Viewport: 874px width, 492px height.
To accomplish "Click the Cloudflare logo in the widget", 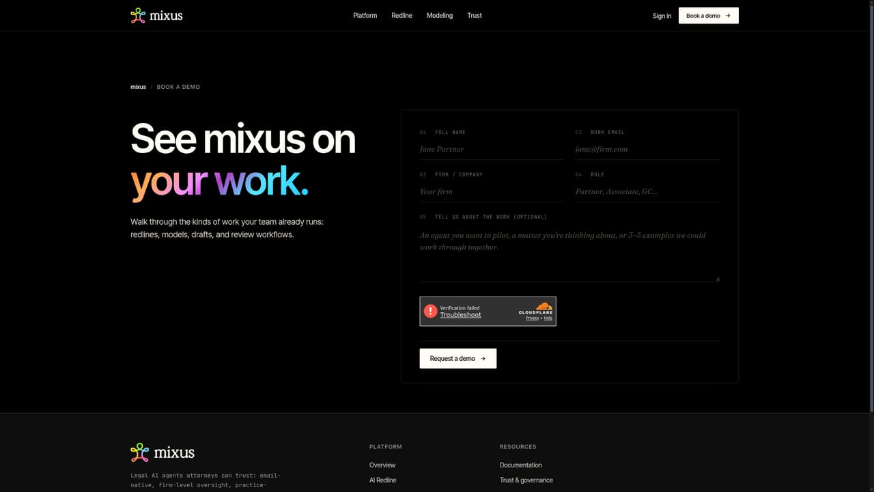I will (x=536, y=308).
